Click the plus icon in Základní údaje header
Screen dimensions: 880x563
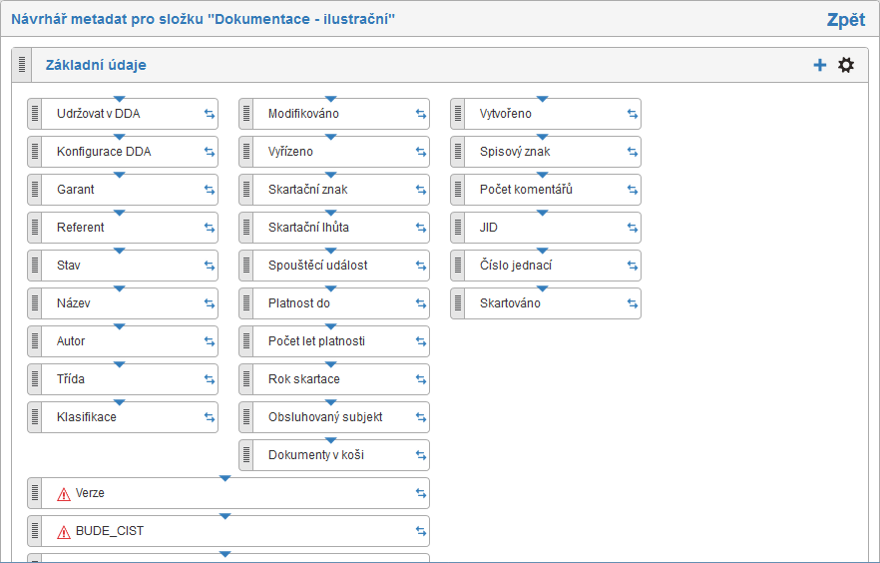point(820,65)
